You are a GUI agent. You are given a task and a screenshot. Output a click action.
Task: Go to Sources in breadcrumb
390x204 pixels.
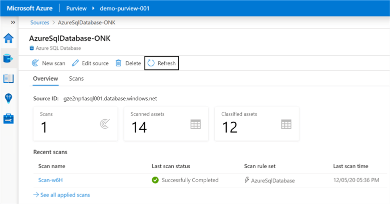coord(40,23)
